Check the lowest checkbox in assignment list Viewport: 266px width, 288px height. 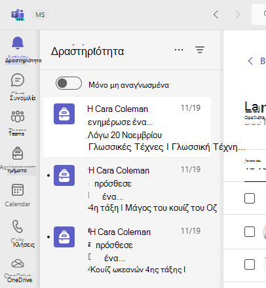tap(250, 264)
